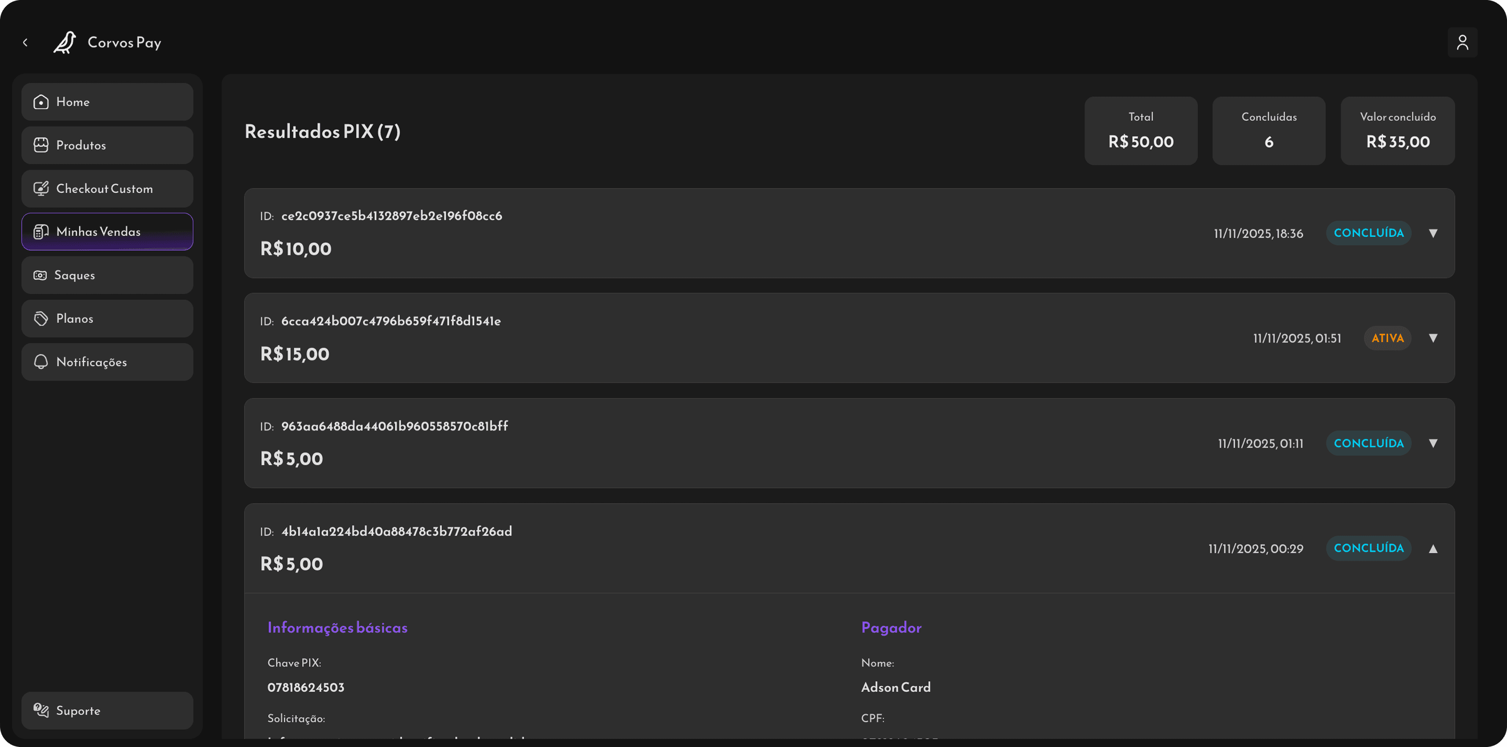Click the date 11/11/2025, 01:51
Screen dimensions: 1507x747
point(1297,338)
